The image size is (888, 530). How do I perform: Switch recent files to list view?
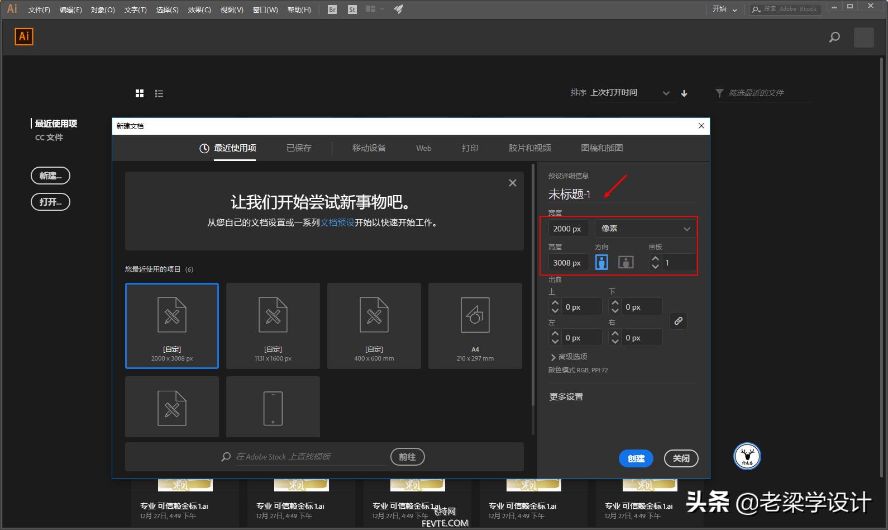point(159,94)
